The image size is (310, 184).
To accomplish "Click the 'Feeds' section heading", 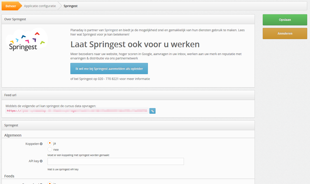I will pyautogui.click(x=9, y=176).
